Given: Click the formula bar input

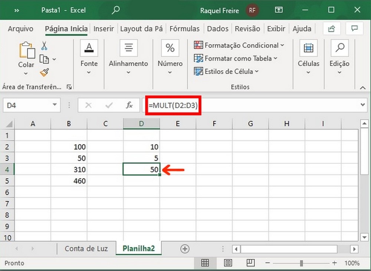Looking at the screenshot, I should (x=255, y=105).
